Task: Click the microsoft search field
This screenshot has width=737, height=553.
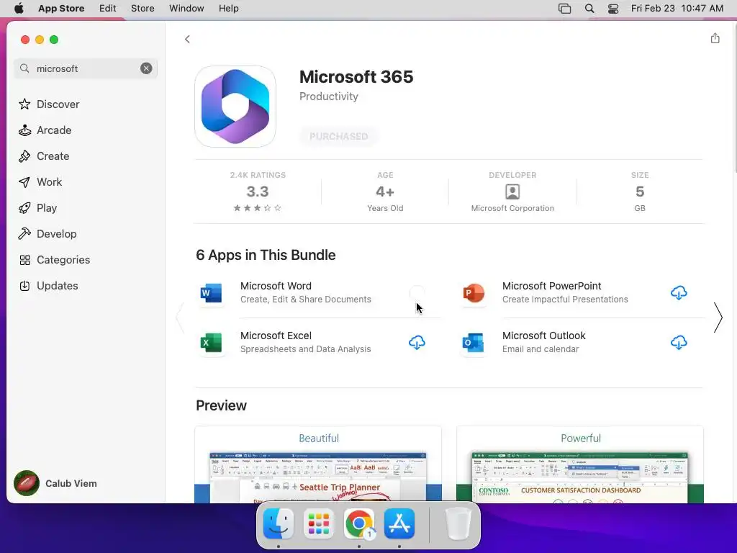Action: tap(85, 68)
